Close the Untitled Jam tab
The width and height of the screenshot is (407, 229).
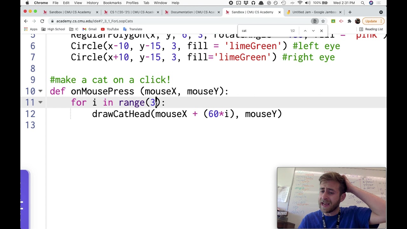click(340, 12)
